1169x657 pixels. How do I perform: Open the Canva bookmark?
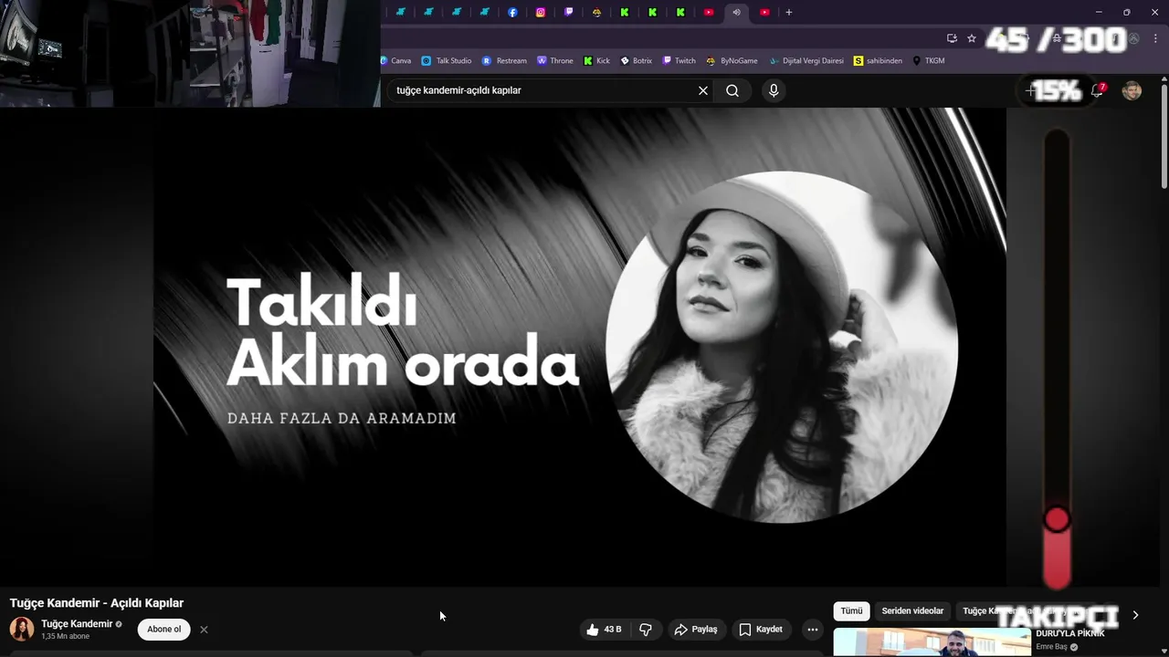(395, 60)
